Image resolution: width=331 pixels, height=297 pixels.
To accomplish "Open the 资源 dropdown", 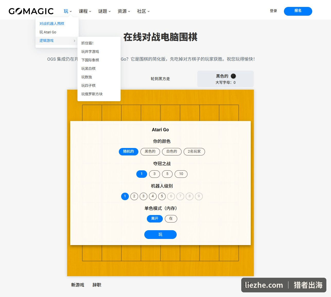I will coord(124,11).
